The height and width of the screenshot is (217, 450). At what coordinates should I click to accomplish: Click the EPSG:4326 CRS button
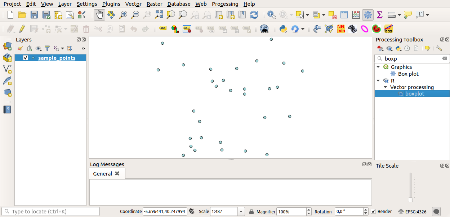(x=412, y=212)
